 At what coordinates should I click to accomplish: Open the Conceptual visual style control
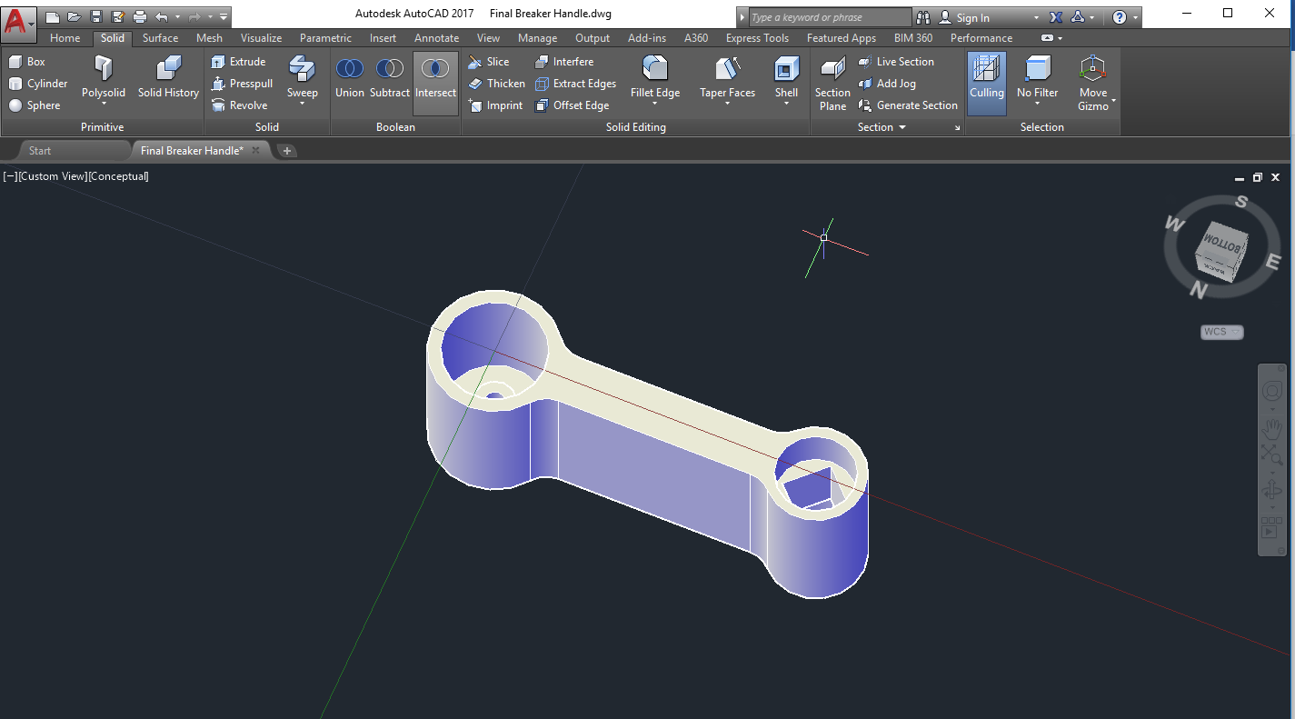(x=118, y=176)
